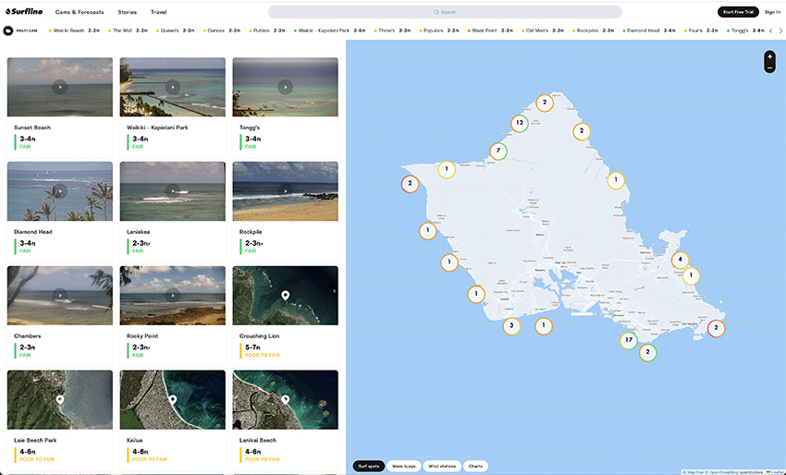Open the Stories menu item

[x=128, y=12]
